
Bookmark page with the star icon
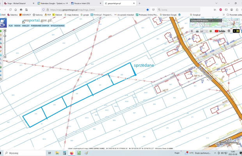(148, 9)
